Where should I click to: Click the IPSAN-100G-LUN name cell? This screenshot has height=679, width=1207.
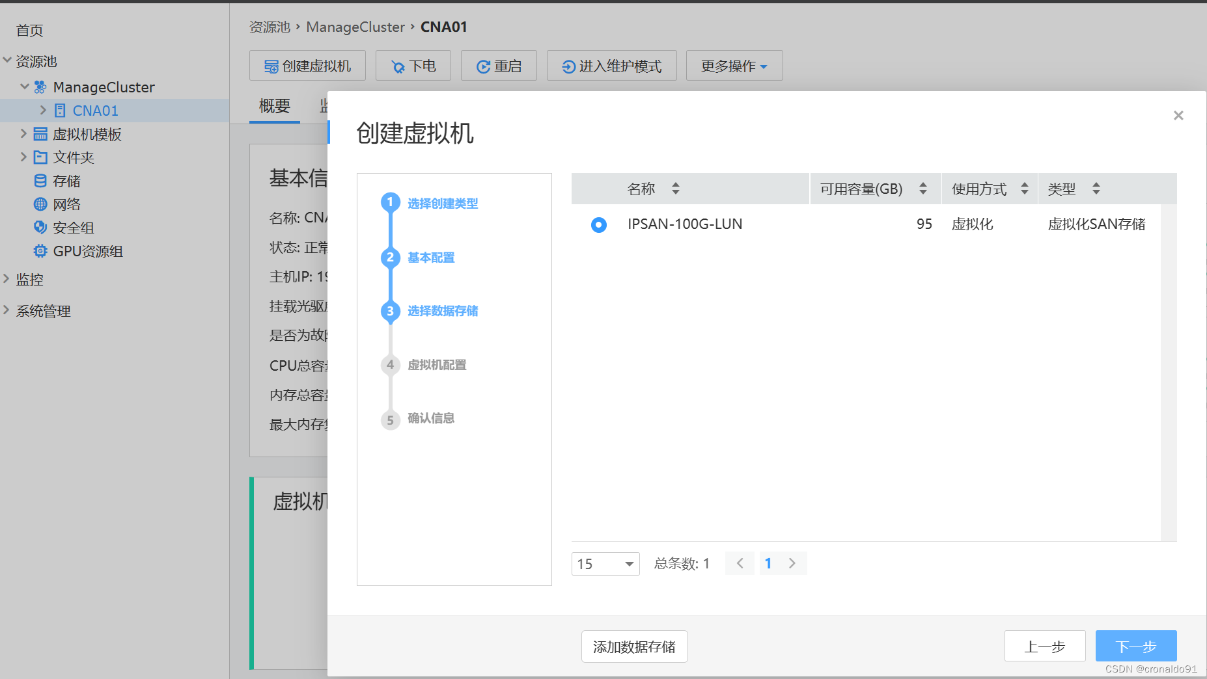(x=685, y=224)
